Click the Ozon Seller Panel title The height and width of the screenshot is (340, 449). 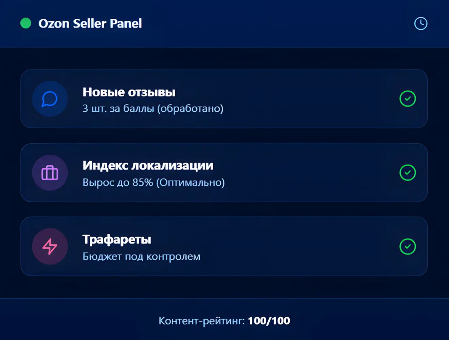click(x=90, y=23)
